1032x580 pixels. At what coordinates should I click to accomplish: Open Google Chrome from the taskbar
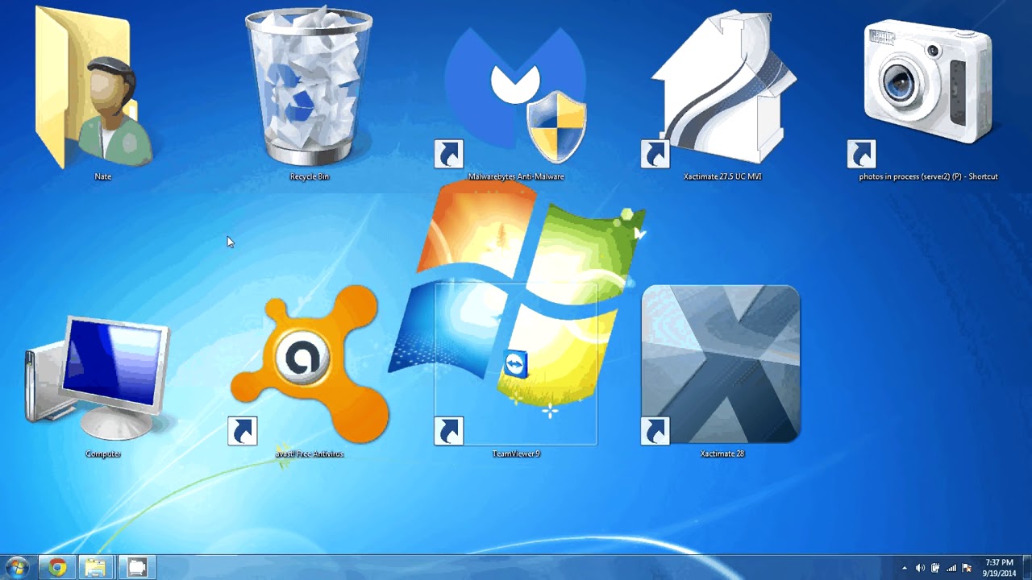tap(57, 567)
